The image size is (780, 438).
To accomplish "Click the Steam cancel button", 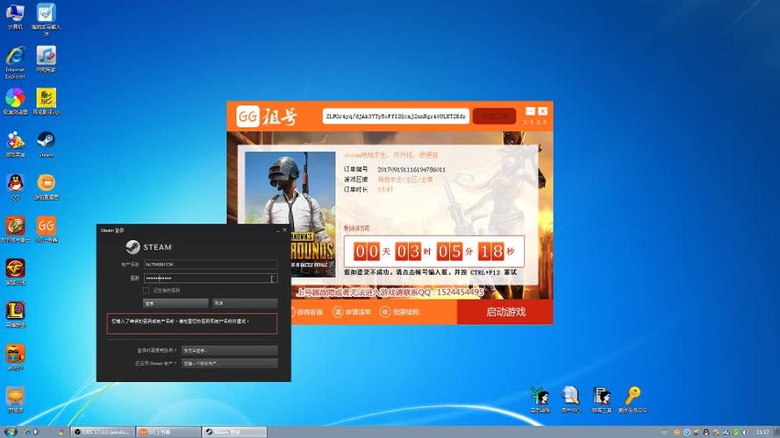I will click(245, 303).
